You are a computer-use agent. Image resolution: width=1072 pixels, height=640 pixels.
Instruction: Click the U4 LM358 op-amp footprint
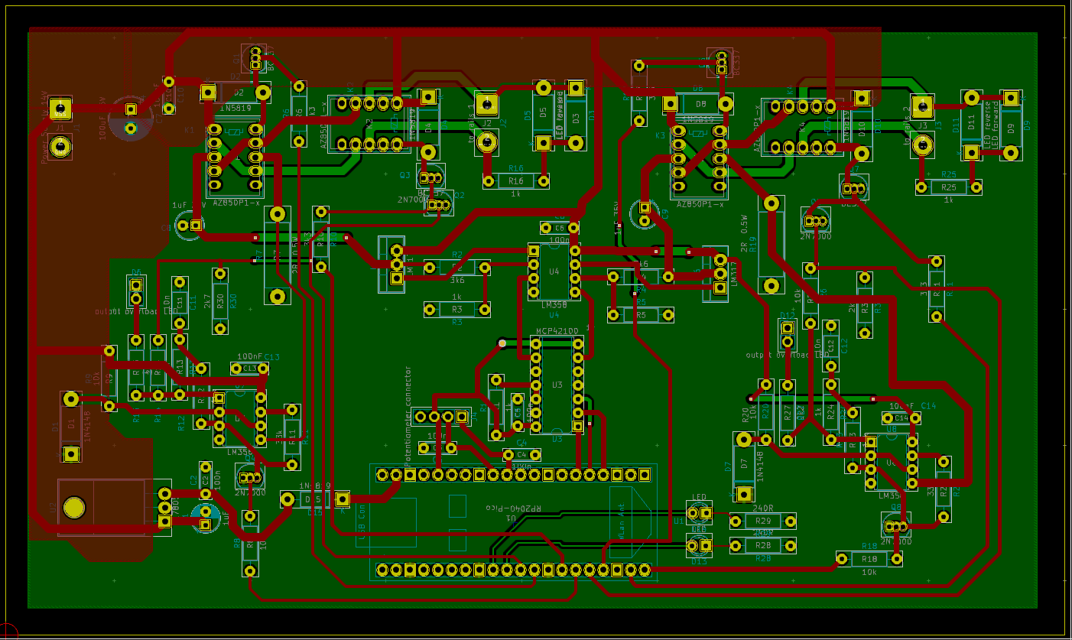coord(554,271)
